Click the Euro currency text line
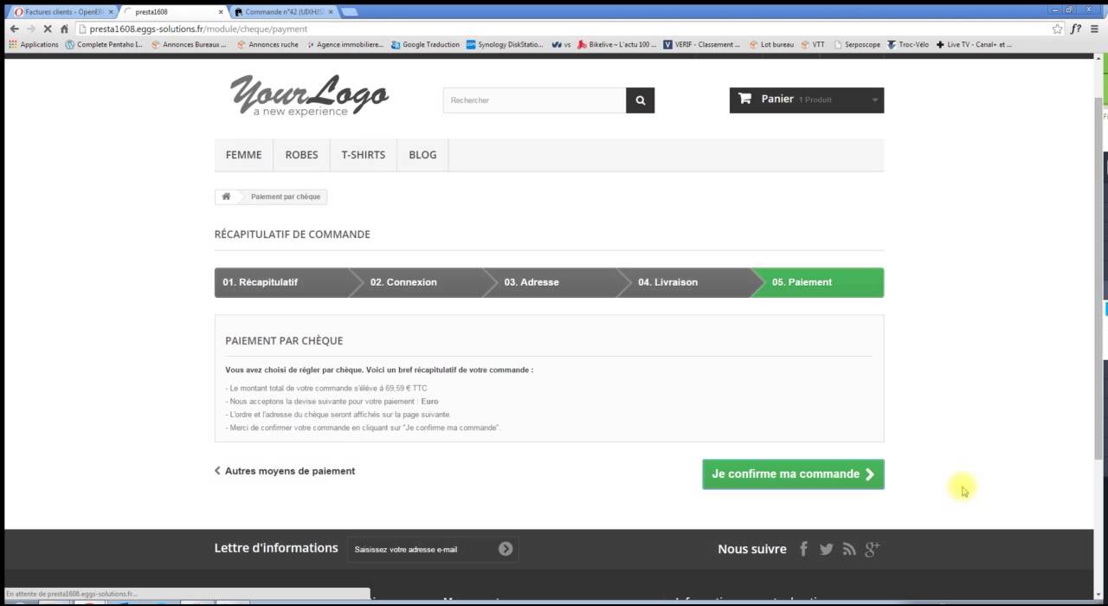1108x606 pixels. pos(332,402)
